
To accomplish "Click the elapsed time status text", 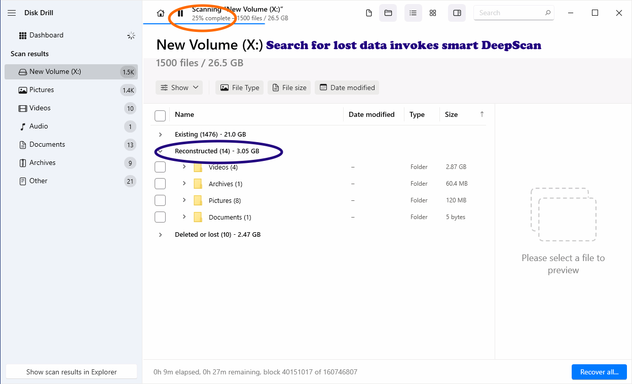I will click(255, 372).
